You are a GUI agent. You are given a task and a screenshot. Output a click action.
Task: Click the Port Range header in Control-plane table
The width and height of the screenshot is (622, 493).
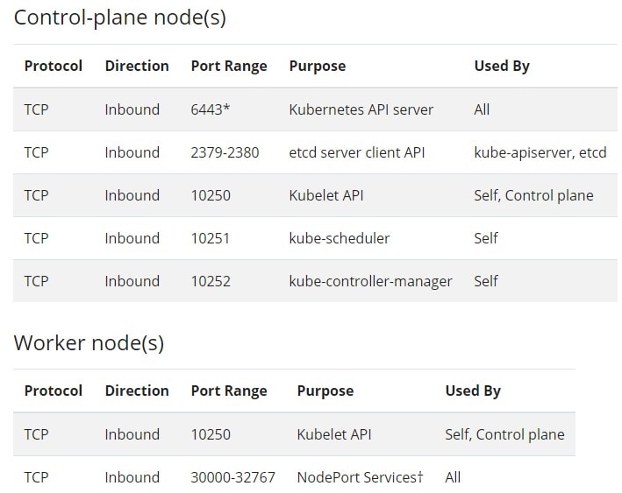[229, 66]
